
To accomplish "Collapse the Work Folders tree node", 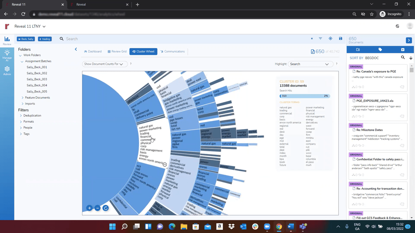I will pos(20,55).
